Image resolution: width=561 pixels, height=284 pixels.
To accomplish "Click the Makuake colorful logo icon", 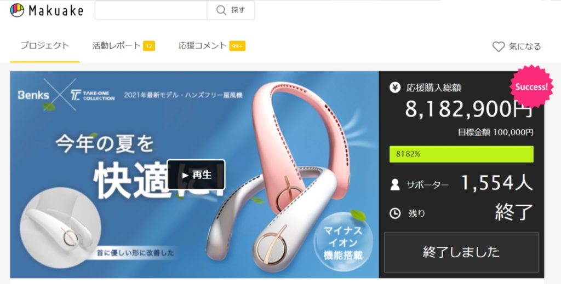I will coord(17,10).
